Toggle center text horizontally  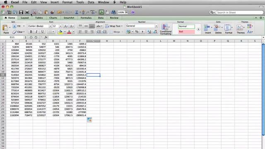[86, 31]
